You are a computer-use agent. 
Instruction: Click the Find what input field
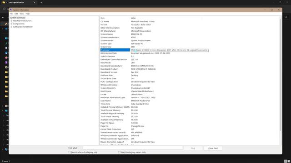[x=133, y=148]
